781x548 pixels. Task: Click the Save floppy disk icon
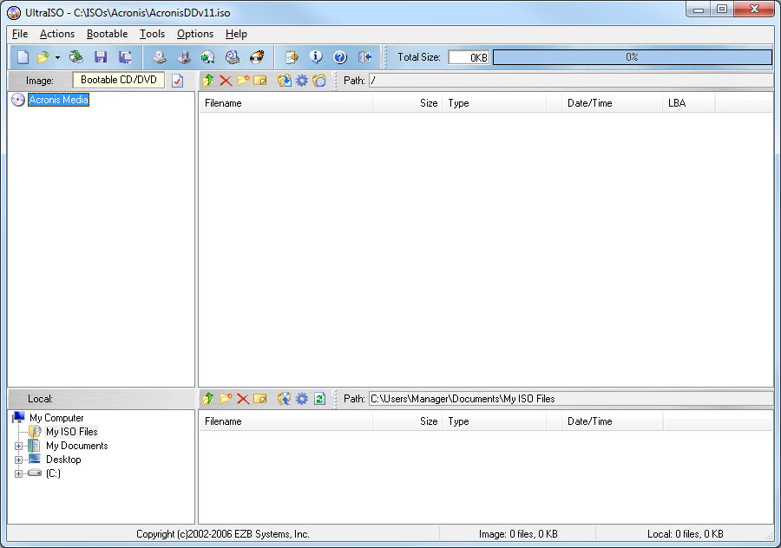click(101, 57)
